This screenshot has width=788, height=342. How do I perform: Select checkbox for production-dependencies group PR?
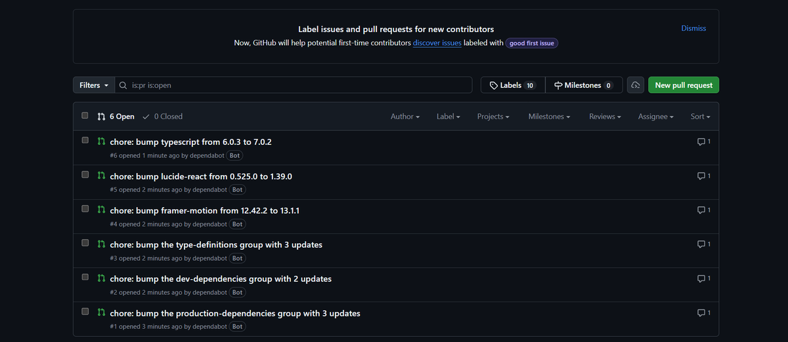point(85,311)
